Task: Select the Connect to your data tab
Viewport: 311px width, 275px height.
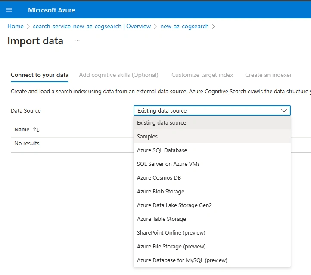Action: tap(40, 75)
